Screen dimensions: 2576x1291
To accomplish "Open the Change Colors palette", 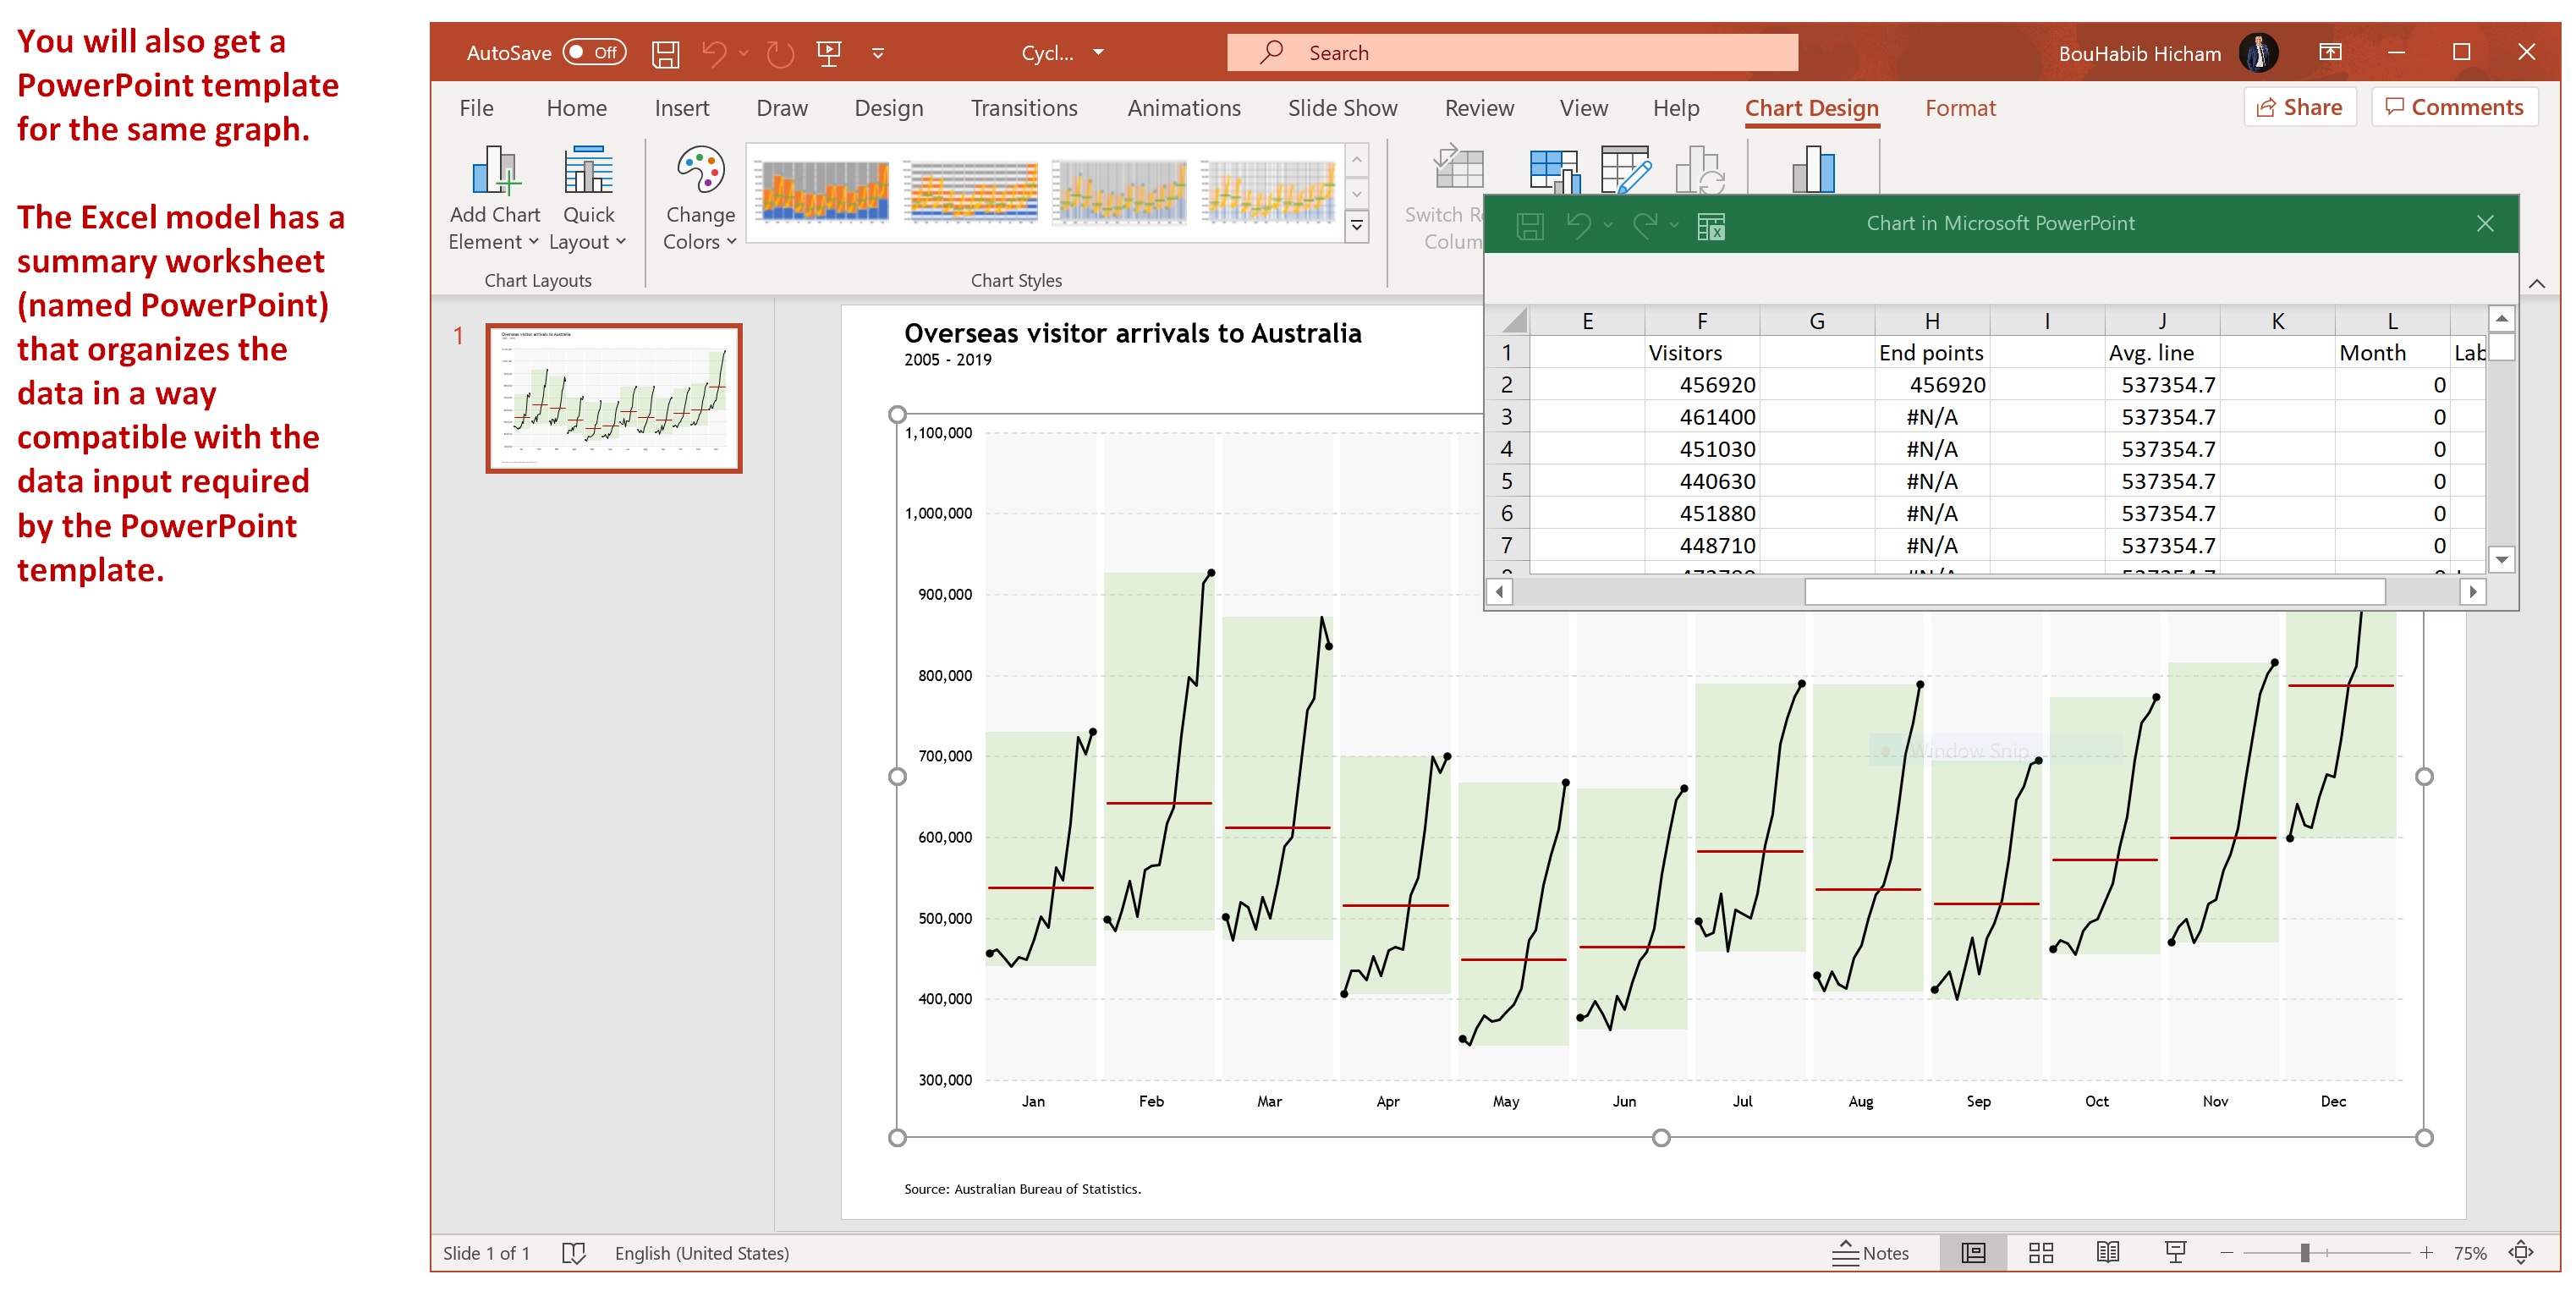I will 700,198.
